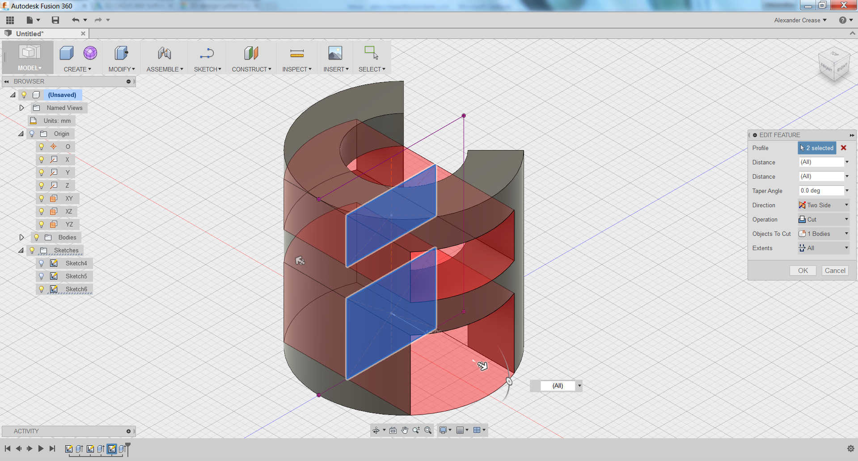The width and height of the screenshot is (858, 461).
Task: Open the Operation Cut dropdown
Action: [x=824, y=219]
